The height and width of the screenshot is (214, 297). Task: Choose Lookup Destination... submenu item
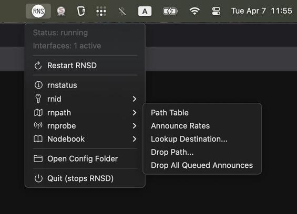click(202, 139)
